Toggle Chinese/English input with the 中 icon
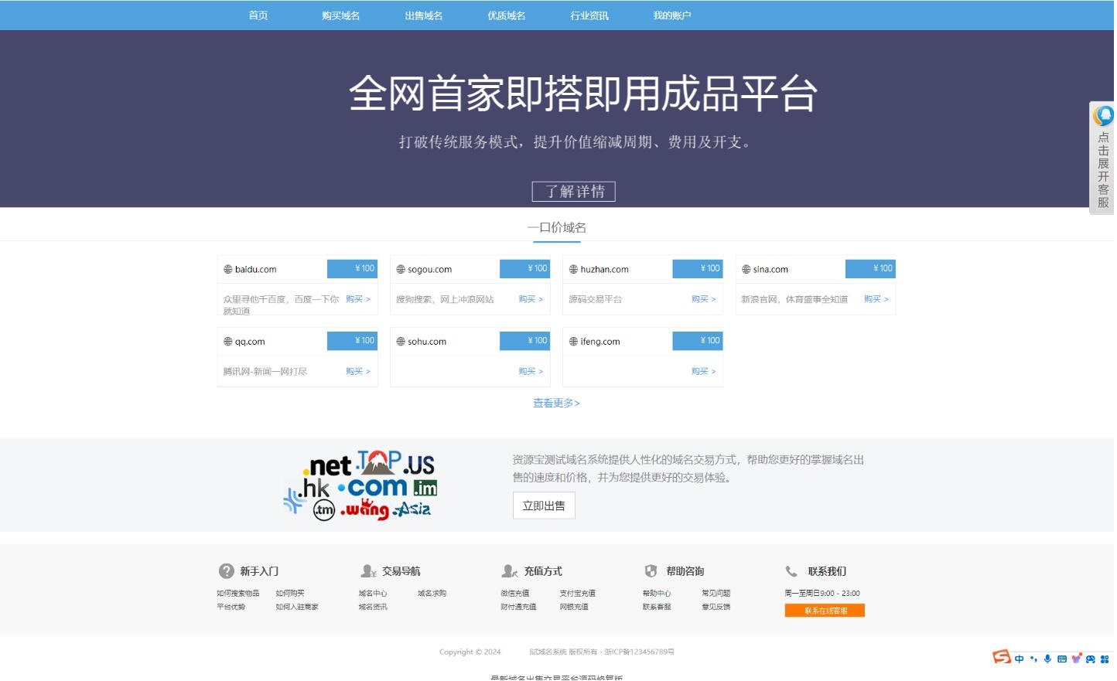 click(x=1020, y=659)
